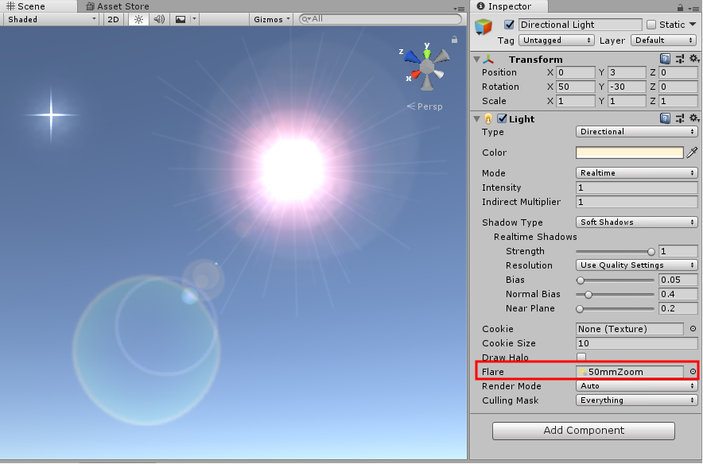Open Transform preset icon
Screen dimensions: 703x464
coord(680,59)
